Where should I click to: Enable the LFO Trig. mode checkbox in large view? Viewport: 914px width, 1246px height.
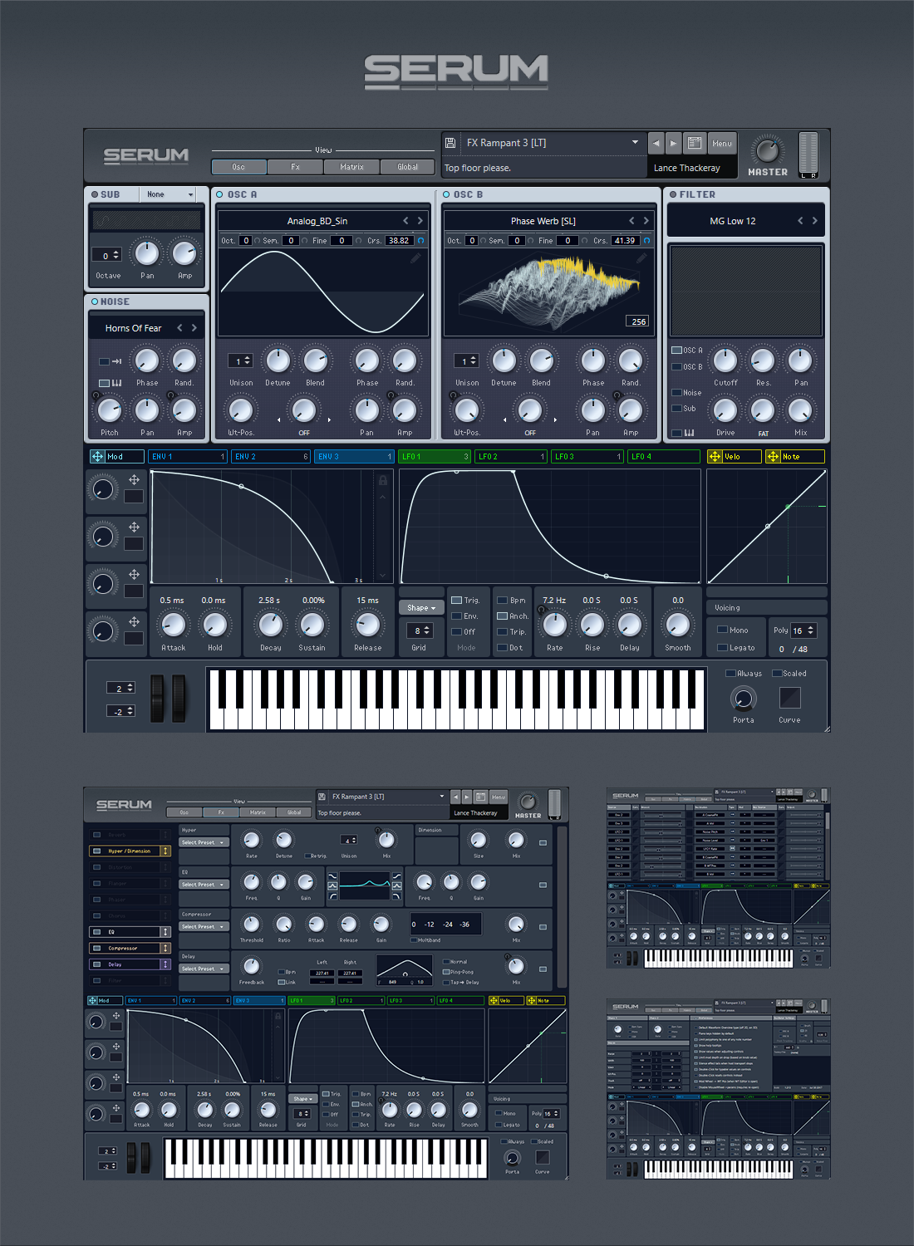point(456,600)
